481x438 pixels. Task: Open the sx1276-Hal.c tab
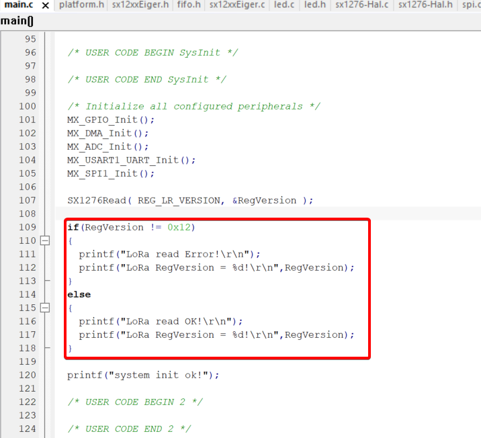click(362, 5)
